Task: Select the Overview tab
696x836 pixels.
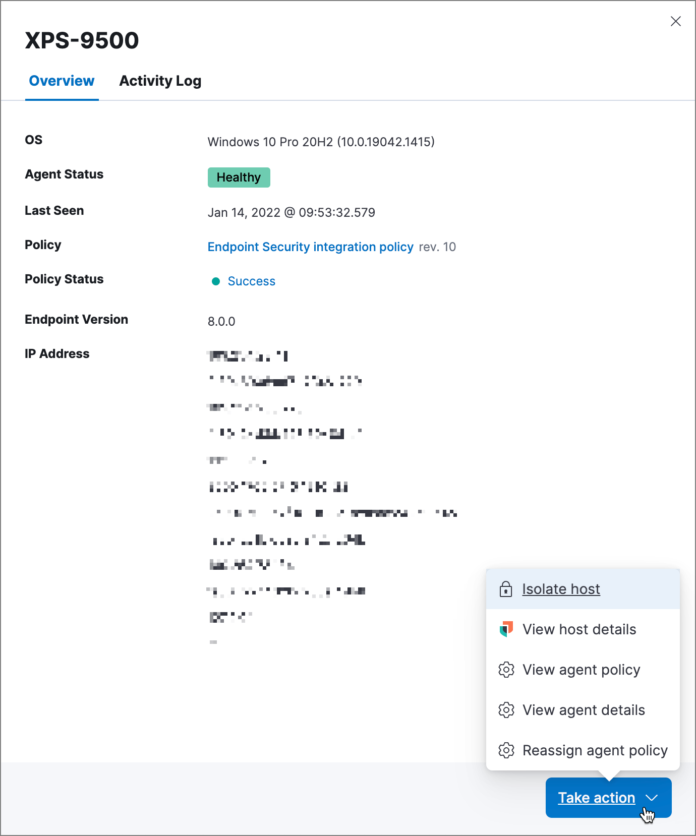Action: pos(62,81)
